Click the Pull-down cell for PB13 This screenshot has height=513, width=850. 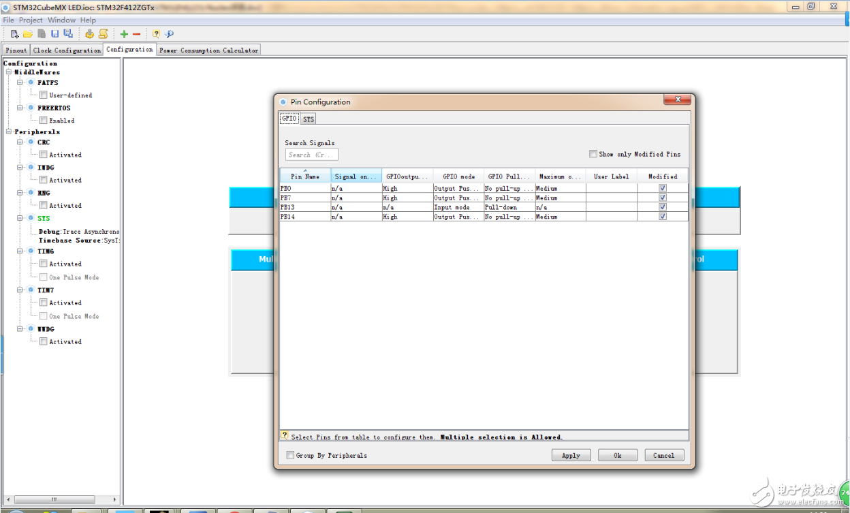tap(509, 207)
